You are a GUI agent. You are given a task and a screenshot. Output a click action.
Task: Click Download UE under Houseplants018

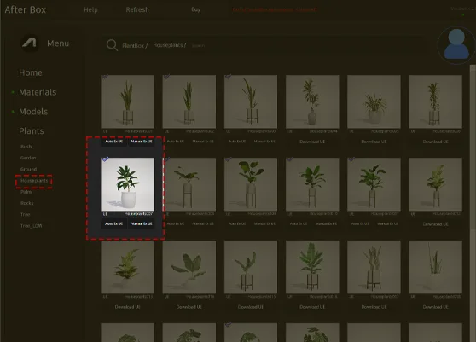[x=435, y=307]
